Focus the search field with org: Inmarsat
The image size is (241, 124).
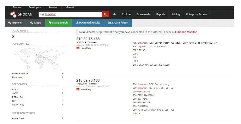[71, 14]
